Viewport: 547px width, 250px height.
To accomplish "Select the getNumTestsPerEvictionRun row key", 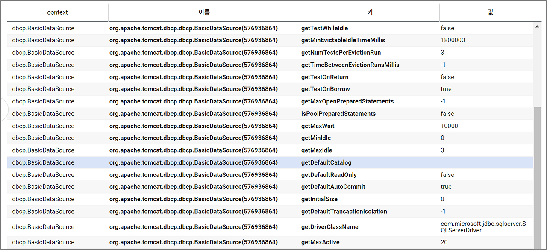I will pyautogui.click(x=341, y=53).
